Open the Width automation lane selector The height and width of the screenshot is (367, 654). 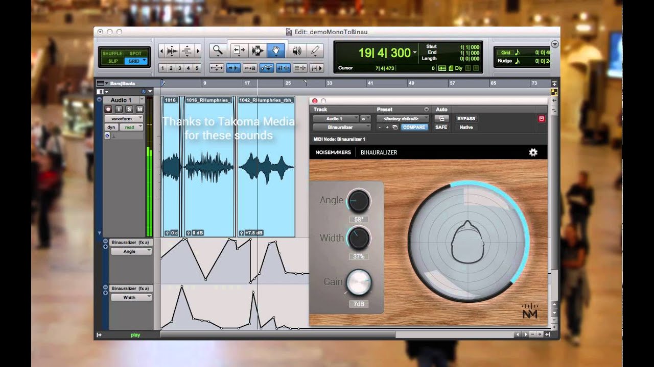(131, 297)
